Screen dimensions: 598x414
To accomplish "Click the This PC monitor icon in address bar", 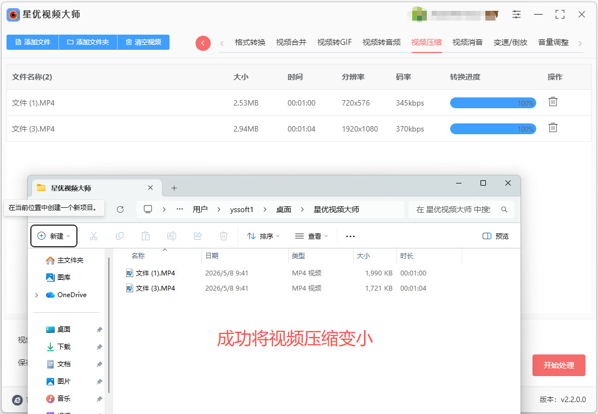I will tap(147, 209).
